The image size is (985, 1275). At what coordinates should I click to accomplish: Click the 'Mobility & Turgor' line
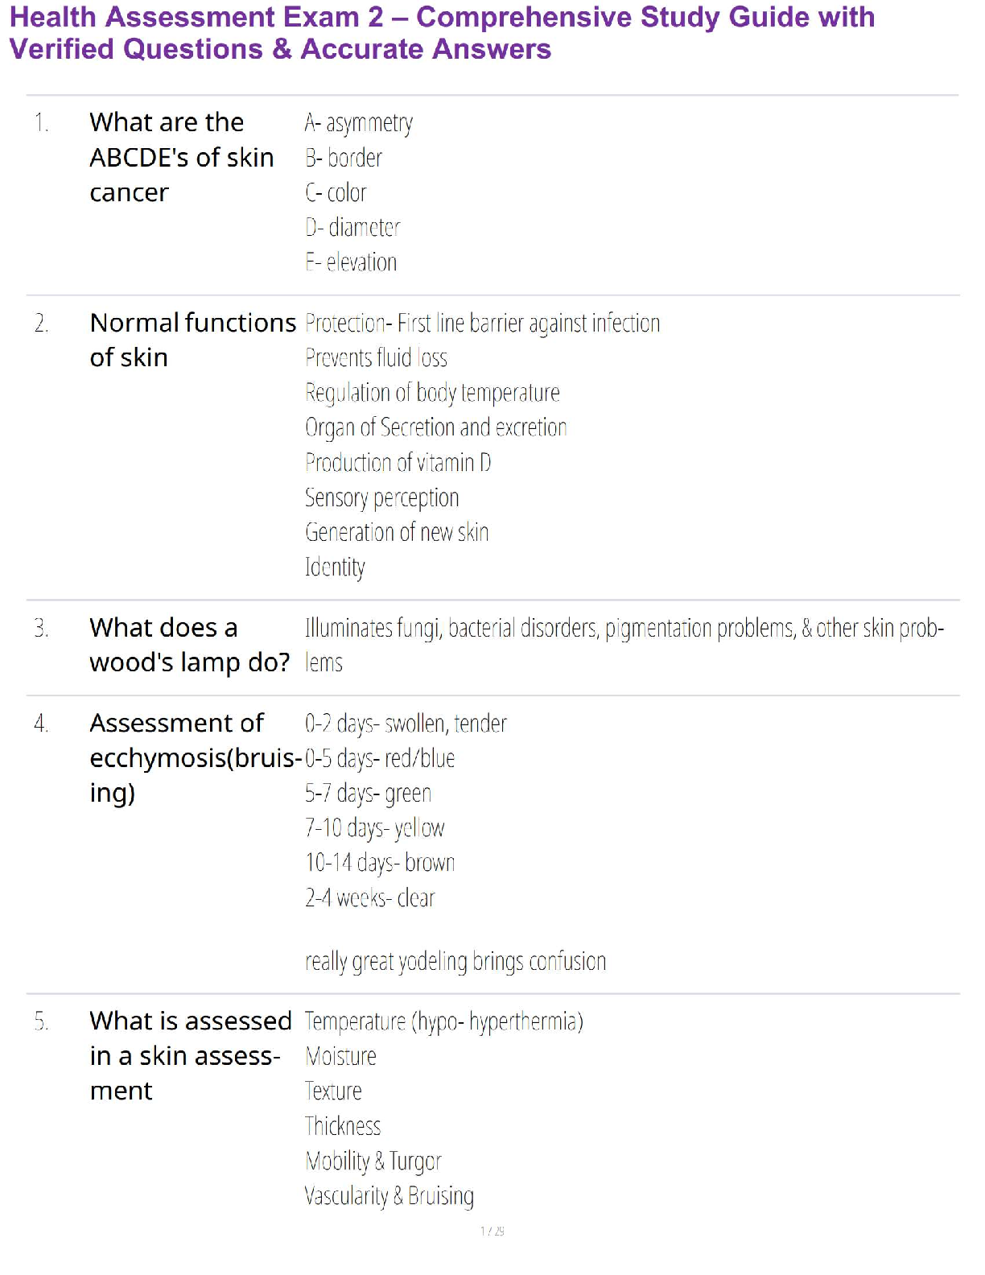[x=373, y=1161]
